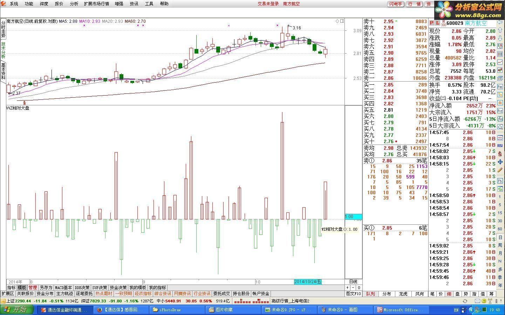This screenshot has height=315, width=505.
Task: Click the 闪电手 button
Action: tap(396, 4)
